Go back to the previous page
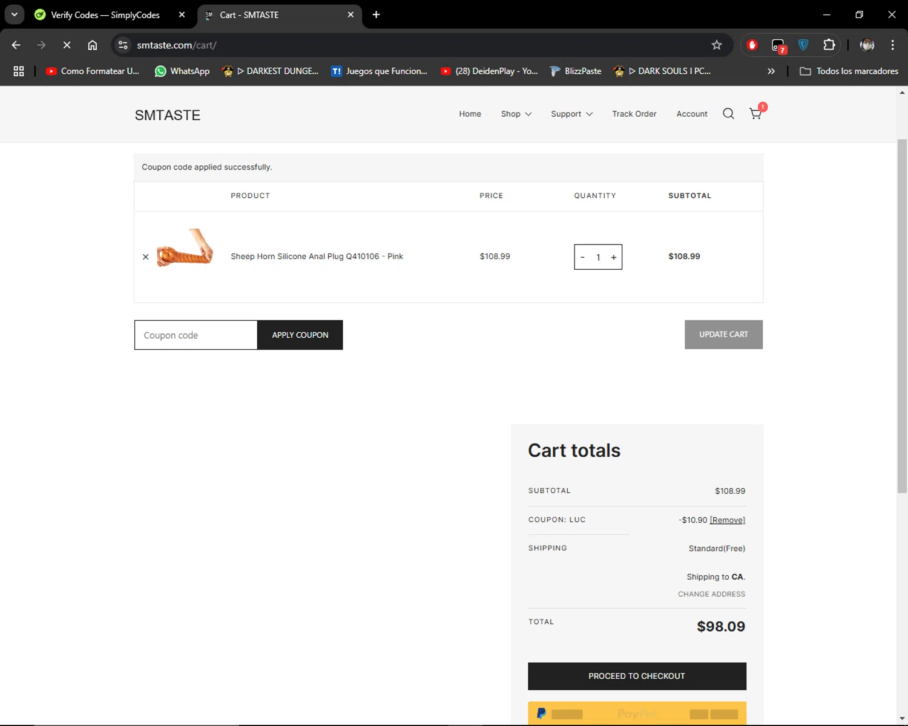Viewport: 908px width, 726px height. coord(16,45)
